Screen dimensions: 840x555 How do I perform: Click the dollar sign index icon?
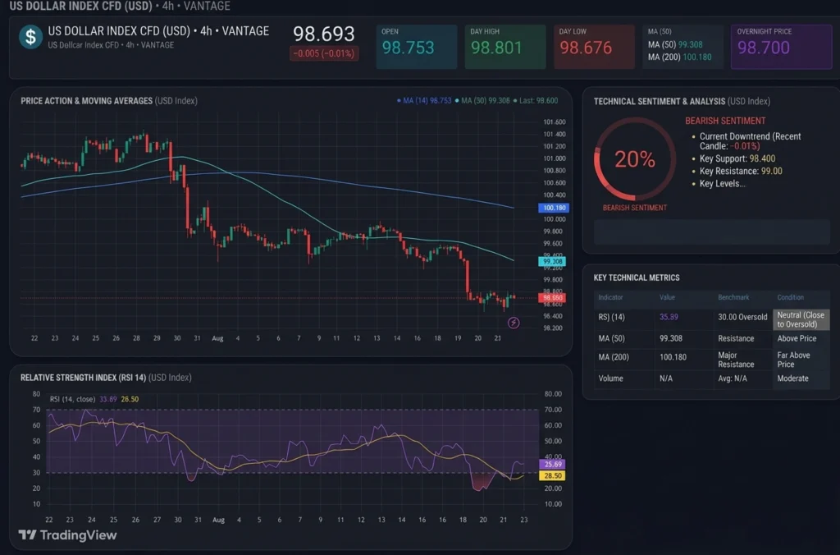pos(30,37)
